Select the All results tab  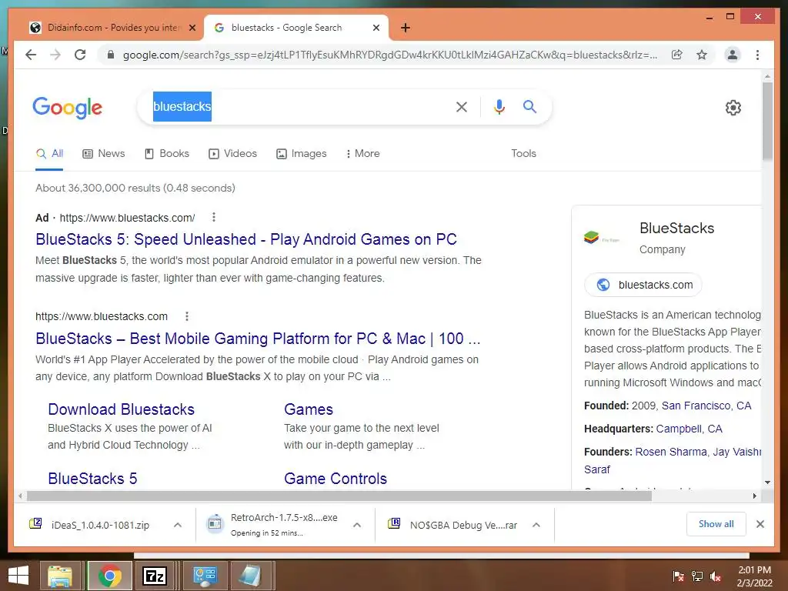click(x=49, y=153)
